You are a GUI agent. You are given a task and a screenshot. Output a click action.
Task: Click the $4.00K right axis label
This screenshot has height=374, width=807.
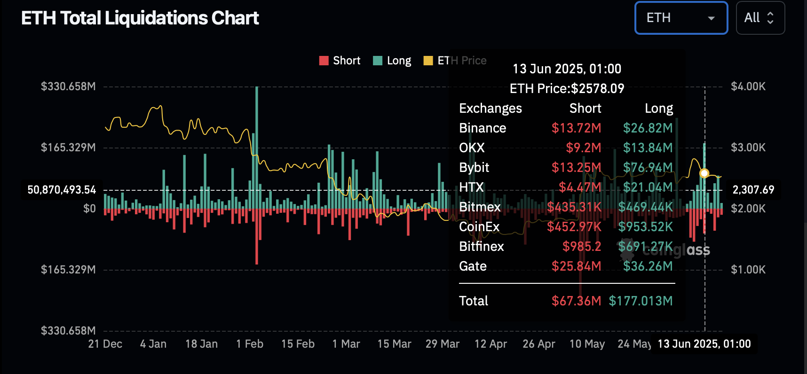coord(748,86)
